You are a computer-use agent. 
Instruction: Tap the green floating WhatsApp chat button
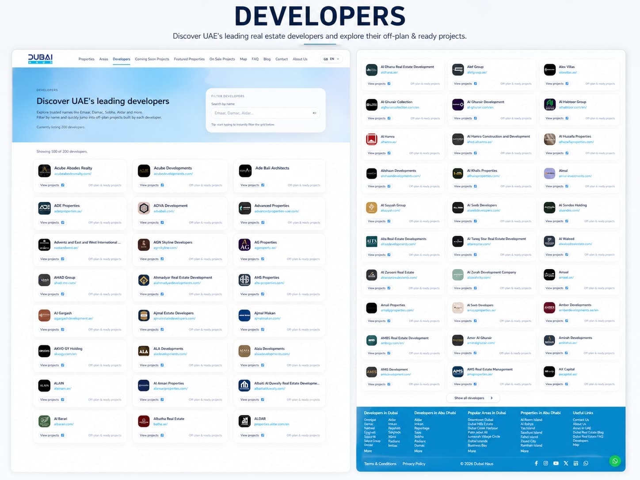click(615, 461)
